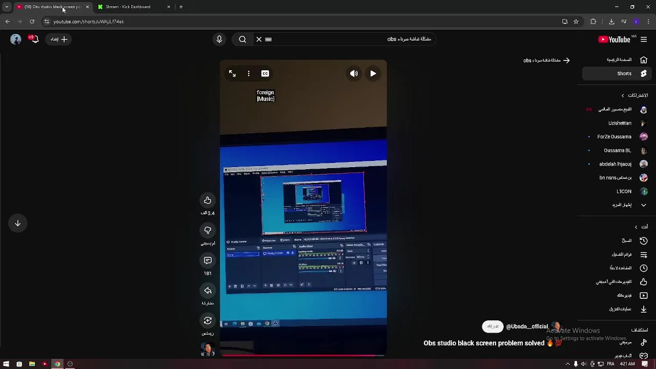Share the Short using arrow icon
656x369 pixels.
(x=208, y=291)
